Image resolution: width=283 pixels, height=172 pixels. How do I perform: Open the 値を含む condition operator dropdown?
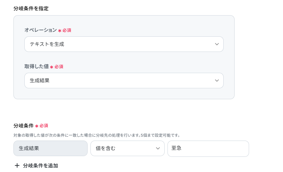(x=127, y=148)
